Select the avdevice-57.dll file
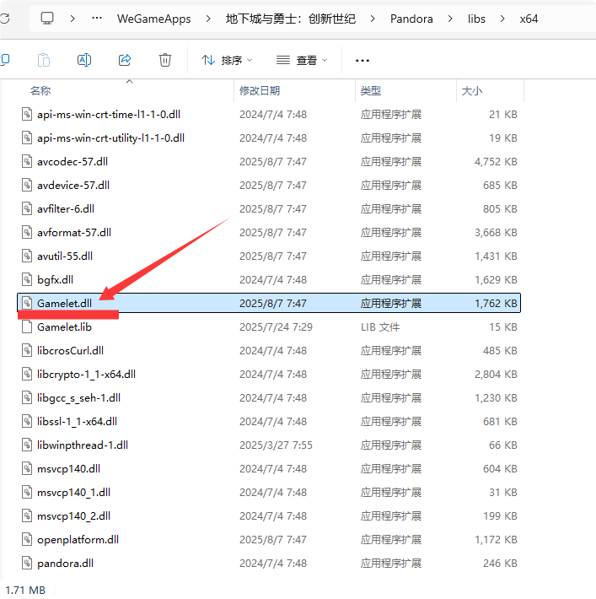 73,186
